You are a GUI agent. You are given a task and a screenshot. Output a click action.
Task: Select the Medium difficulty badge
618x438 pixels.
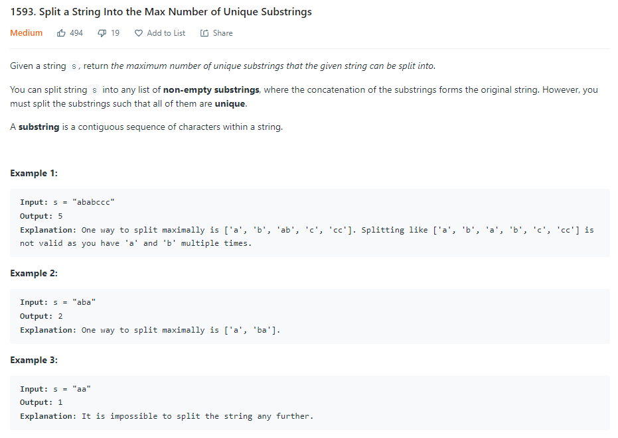click(26, 32)
